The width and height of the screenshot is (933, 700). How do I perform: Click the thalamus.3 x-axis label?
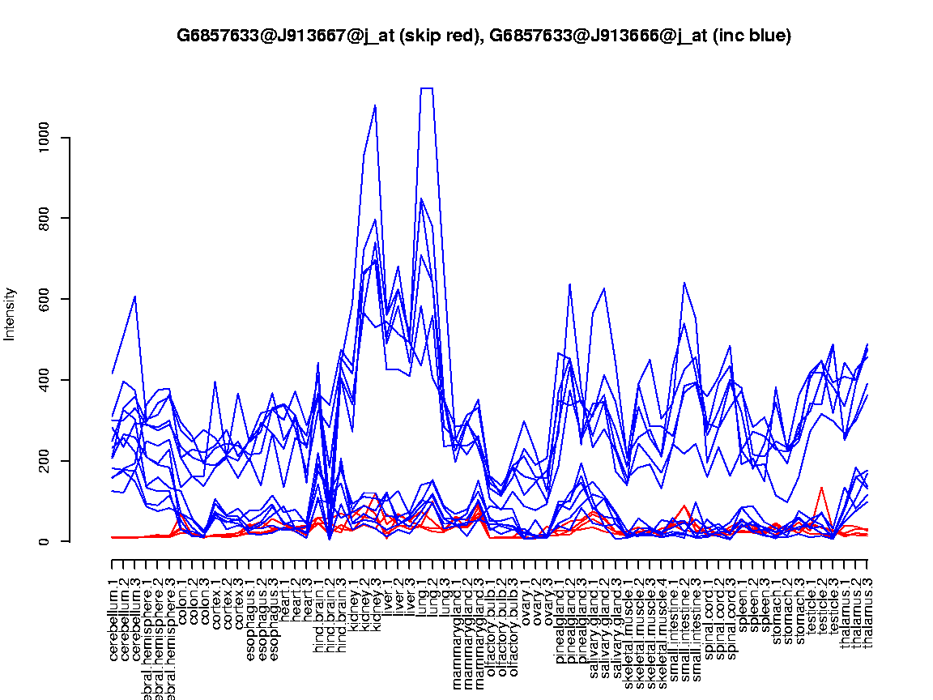[868, 609]
